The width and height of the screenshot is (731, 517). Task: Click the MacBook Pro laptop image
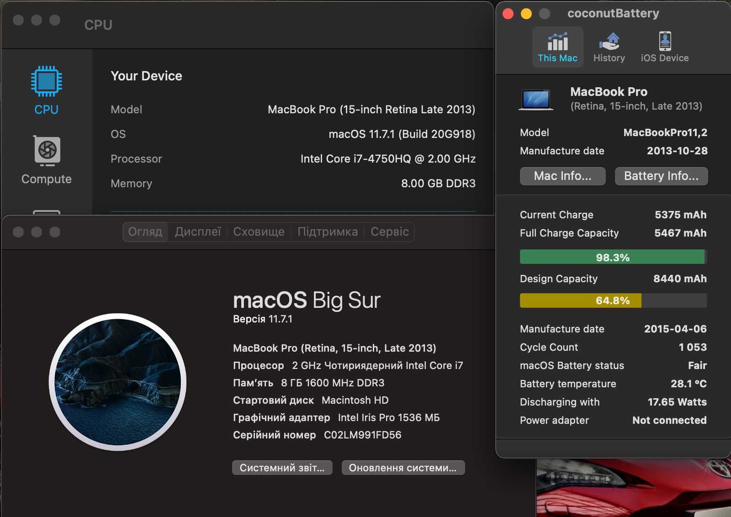(x=536, y=100)
